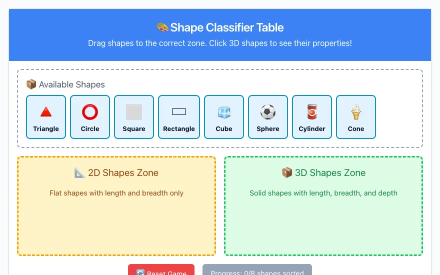Click the set-square icon beside 2D Shapes
The height and width of the screenshot is (275, 440).
79,173
